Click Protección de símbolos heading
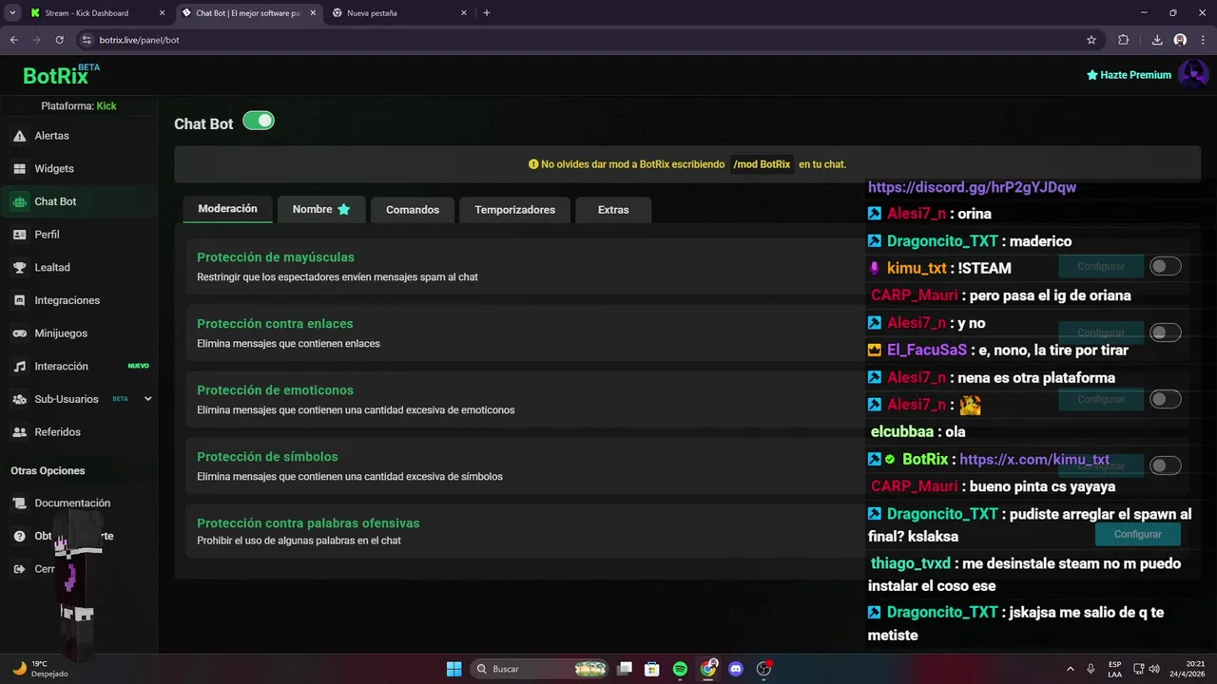This screenshot has height=684, width=1217. coord(267,457)
